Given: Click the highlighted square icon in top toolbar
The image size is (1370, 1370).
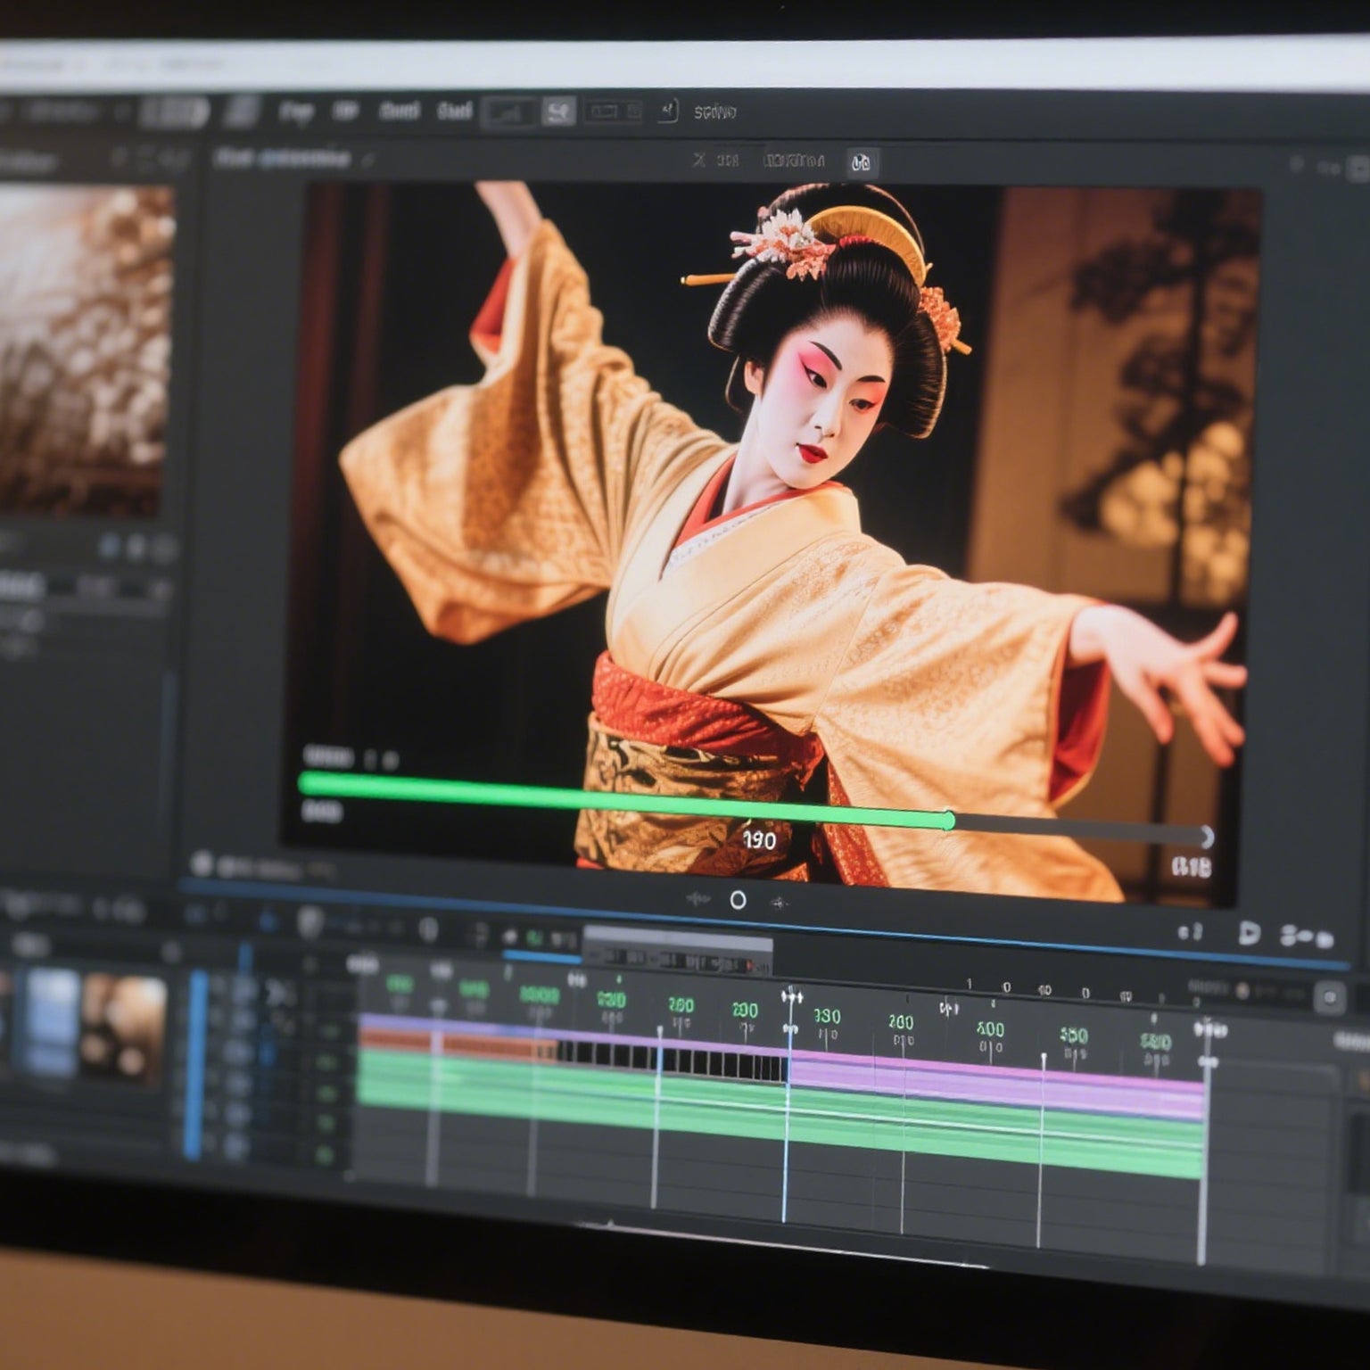Looking at the screenshot, I should tap(558, 112).
